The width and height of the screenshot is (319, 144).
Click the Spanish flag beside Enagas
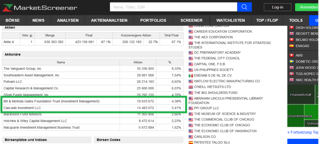(292, 46)
